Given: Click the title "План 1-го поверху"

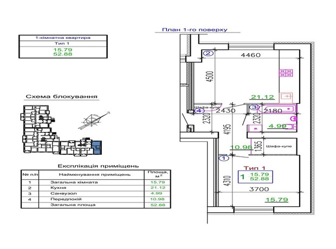Looking at the screenshot, I should pos(195,30).
